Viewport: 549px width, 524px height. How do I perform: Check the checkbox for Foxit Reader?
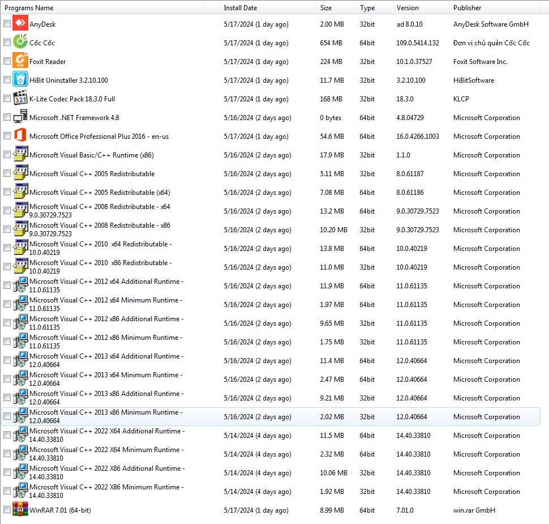coord(6,61)
